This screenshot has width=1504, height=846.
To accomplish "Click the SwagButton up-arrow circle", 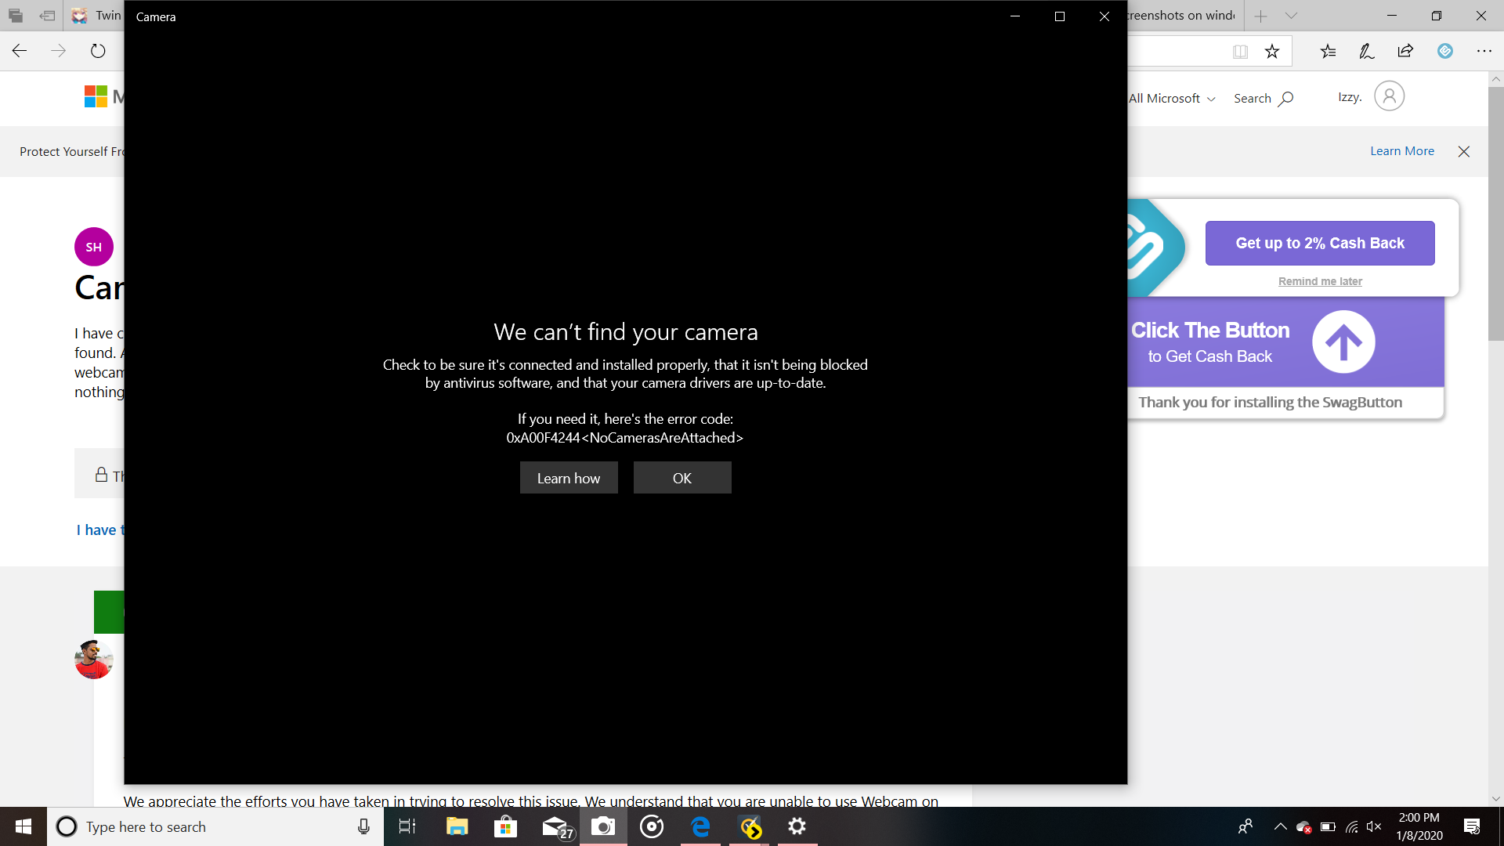I will coord(1343,342).
